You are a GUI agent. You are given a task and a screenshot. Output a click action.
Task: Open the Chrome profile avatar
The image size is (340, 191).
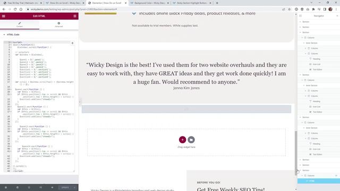(x=330, y=10)
